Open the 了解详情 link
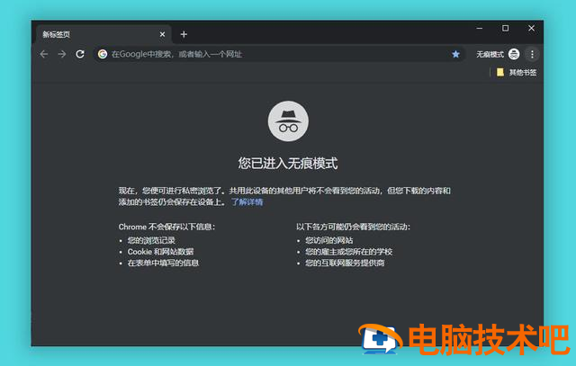 247,202
